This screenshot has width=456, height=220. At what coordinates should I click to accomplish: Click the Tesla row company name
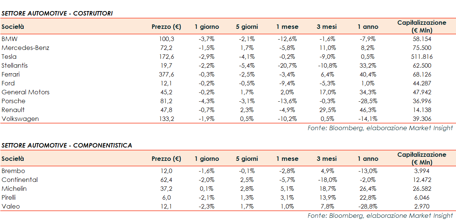tap(9, 57)
